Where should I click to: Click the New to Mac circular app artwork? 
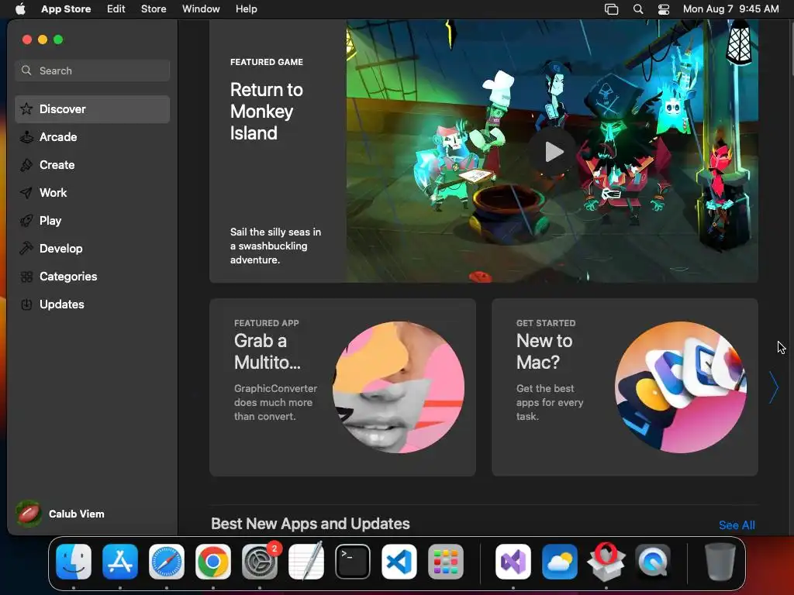click(x=681, y=387)
